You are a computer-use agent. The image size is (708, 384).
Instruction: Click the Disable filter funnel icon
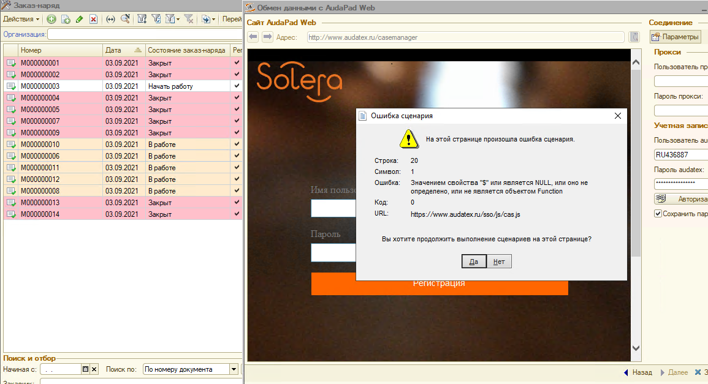coord(189,19)
